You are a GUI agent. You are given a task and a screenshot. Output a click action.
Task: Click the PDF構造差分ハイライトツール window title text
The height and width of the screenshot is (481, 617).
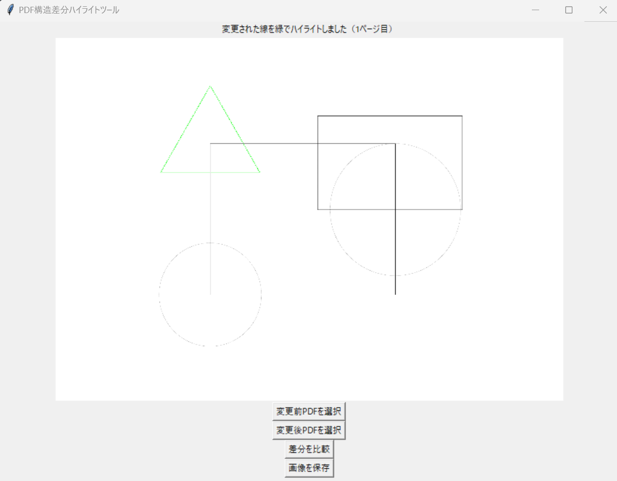click(69, 10)
